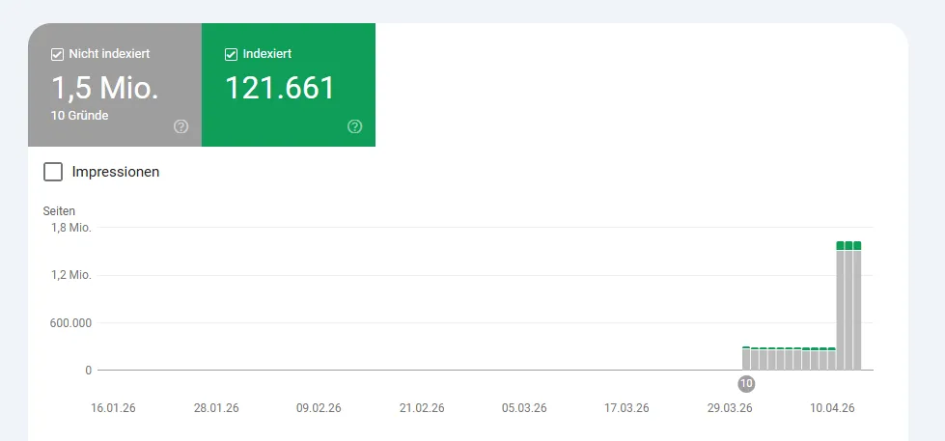Select the 121.661 indexed count

[280, 88]
